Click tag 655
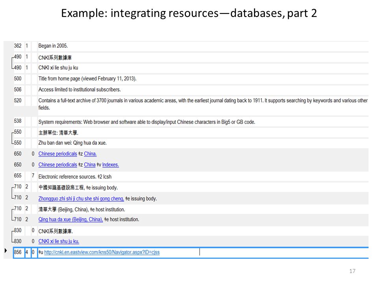Image resolution: width=378 pixels, height=284 pixels. tap(18, 176)
